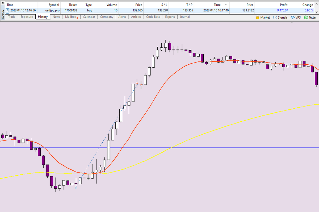Image resolution: width=319 pixels, height=212 pixels.
Task: Go to the Code Base tab
Action: pyautogui.click(x=153, y=17)
